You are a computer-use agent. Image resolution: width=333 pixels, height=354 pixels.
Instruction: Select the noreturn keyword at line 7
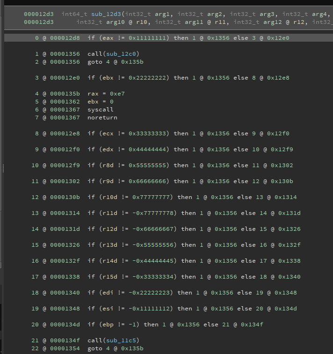point(102,118)
